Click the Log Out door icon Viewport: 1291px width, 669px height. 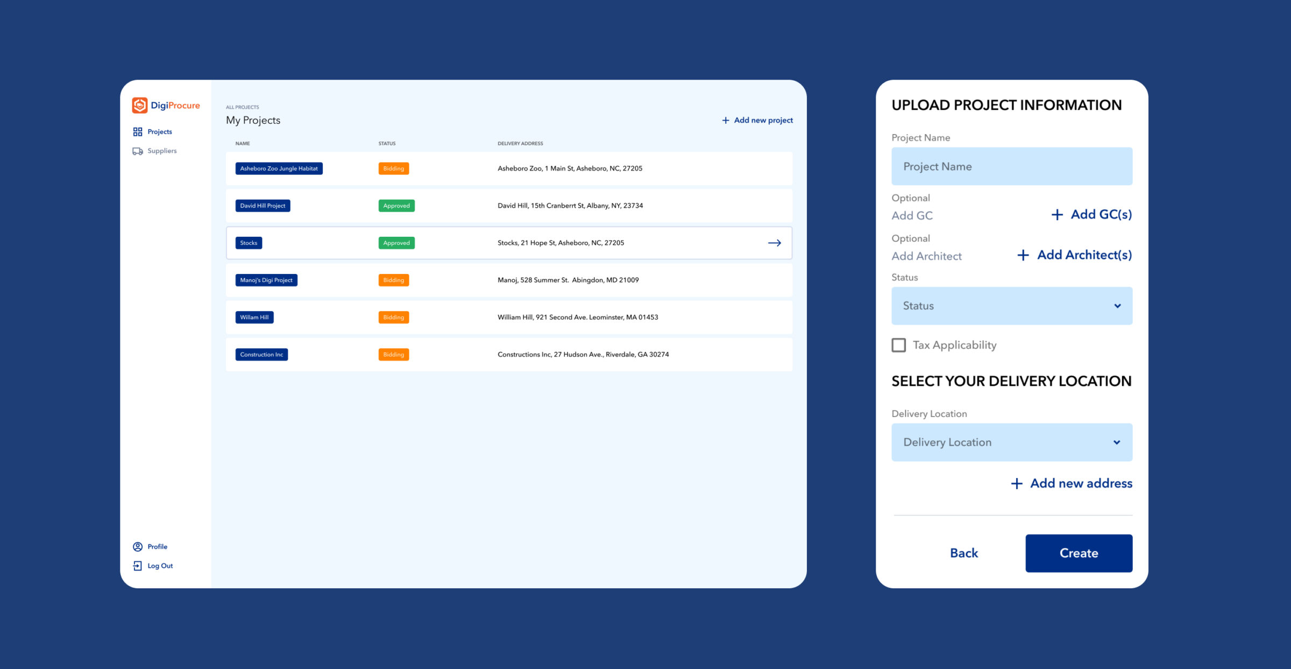coord(138,566)
